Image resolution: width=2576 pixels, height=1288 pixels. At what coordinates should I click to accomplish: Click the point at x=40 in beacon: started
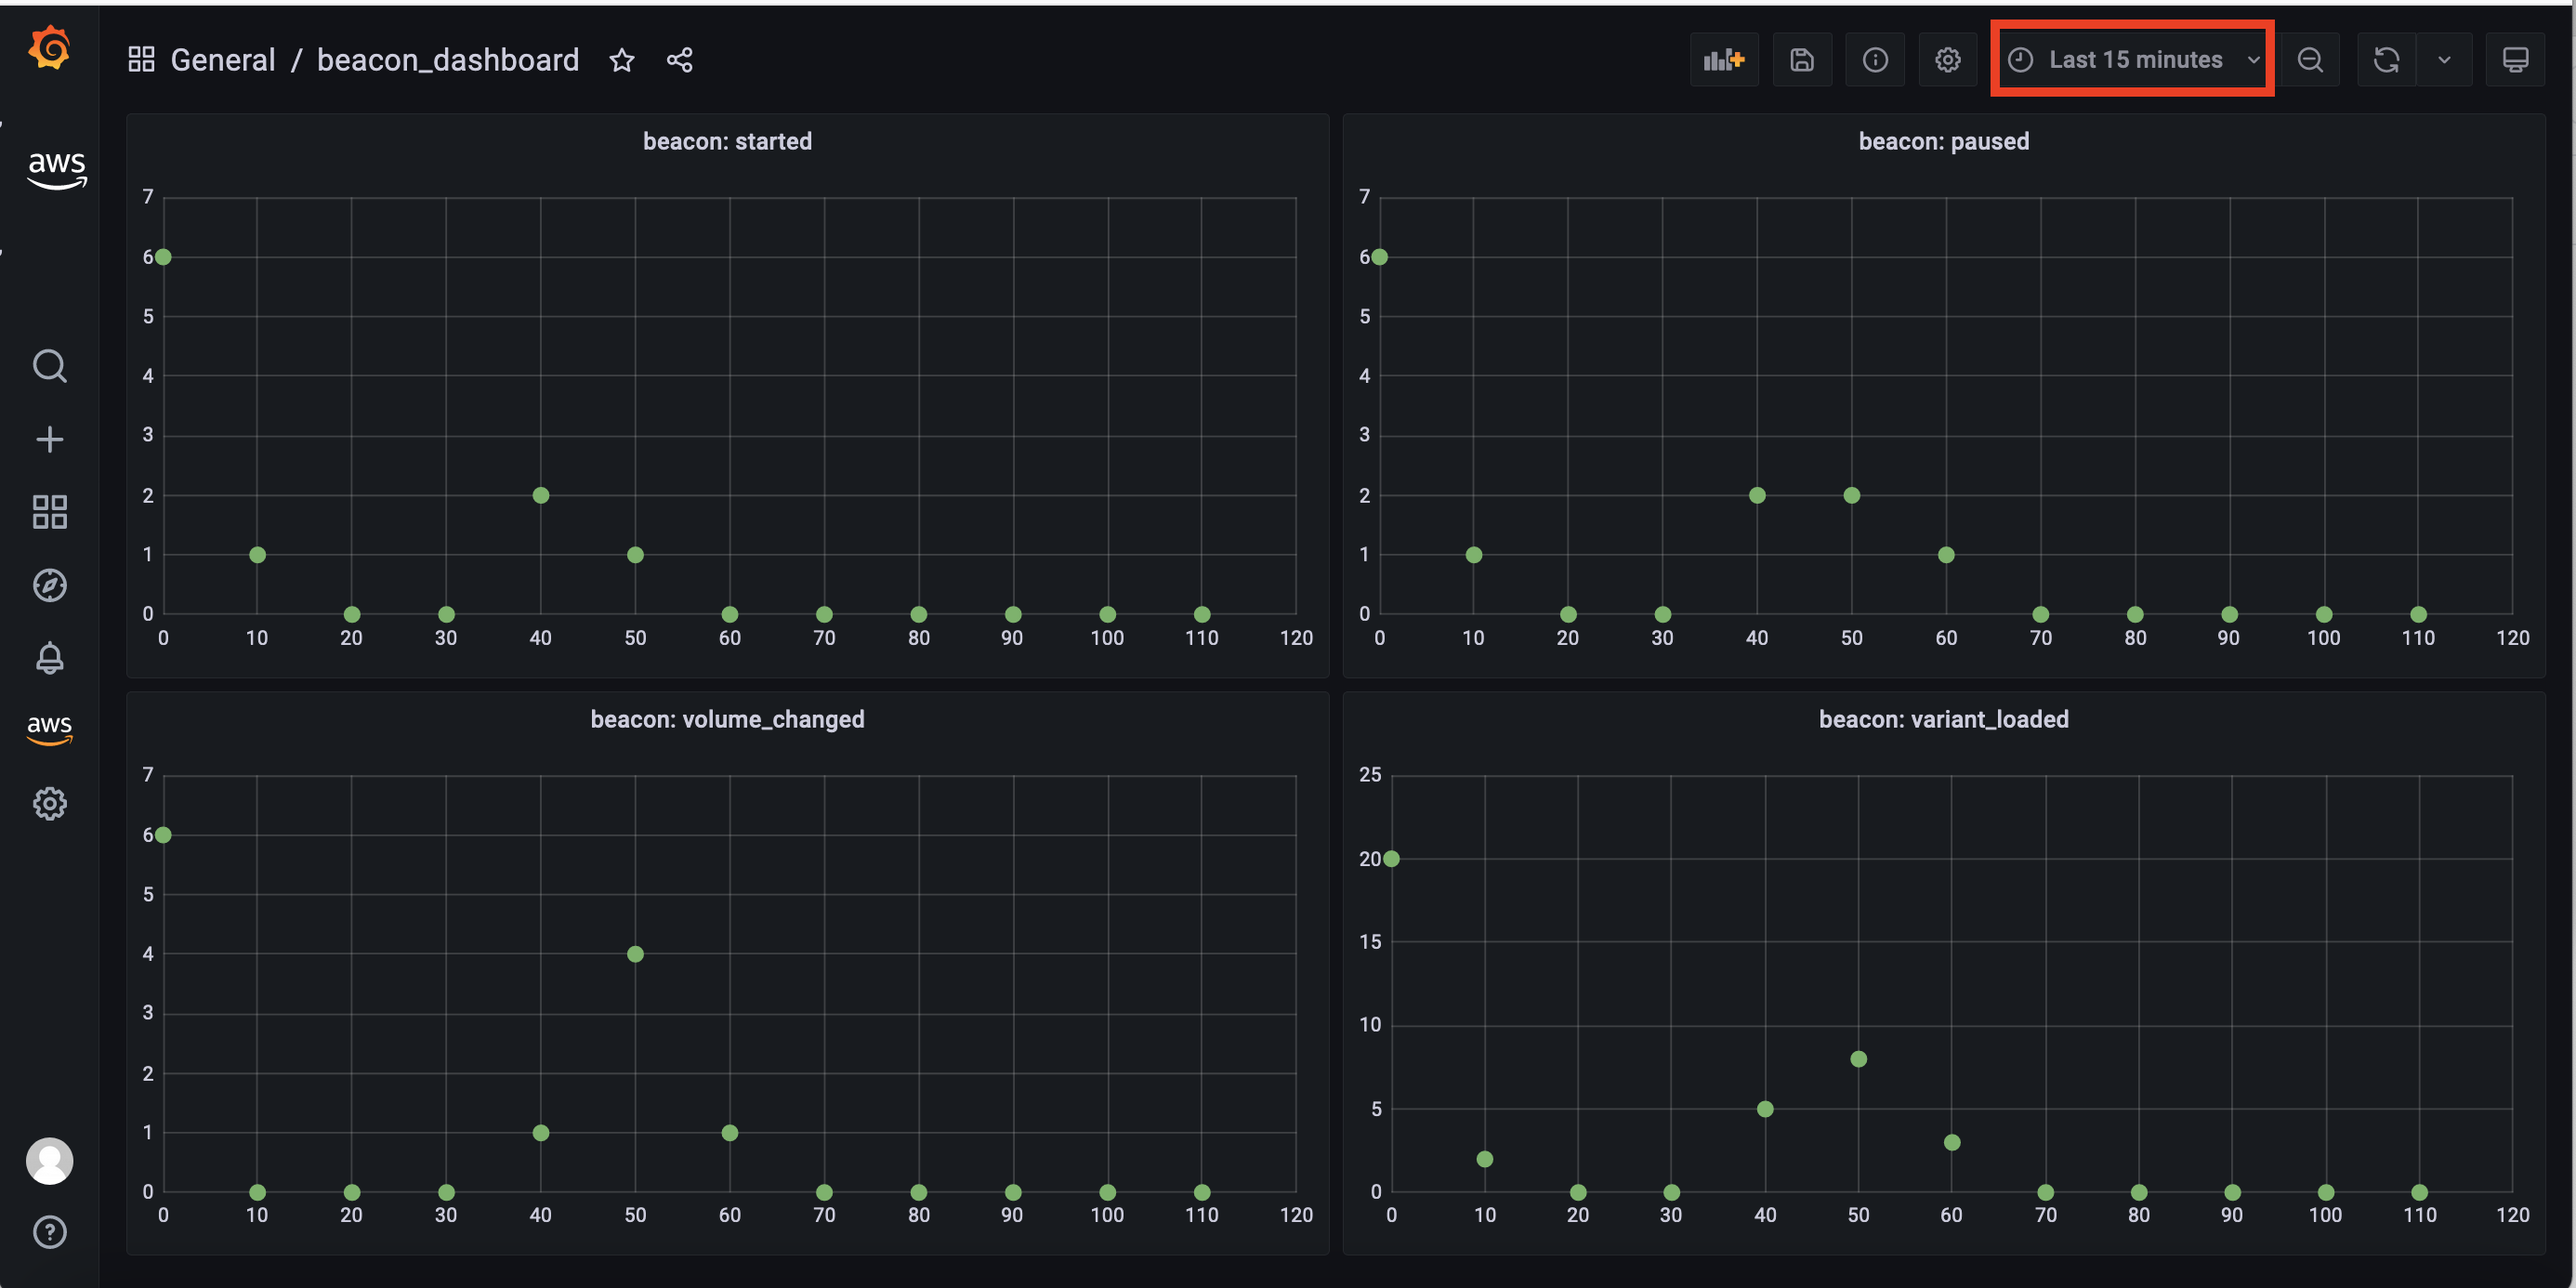(540, 495)
